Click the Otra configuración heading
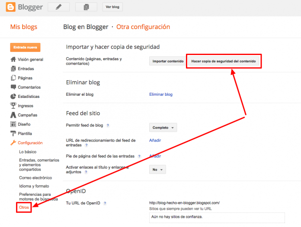This screenshot has width=301, height=227. (143, 27)
